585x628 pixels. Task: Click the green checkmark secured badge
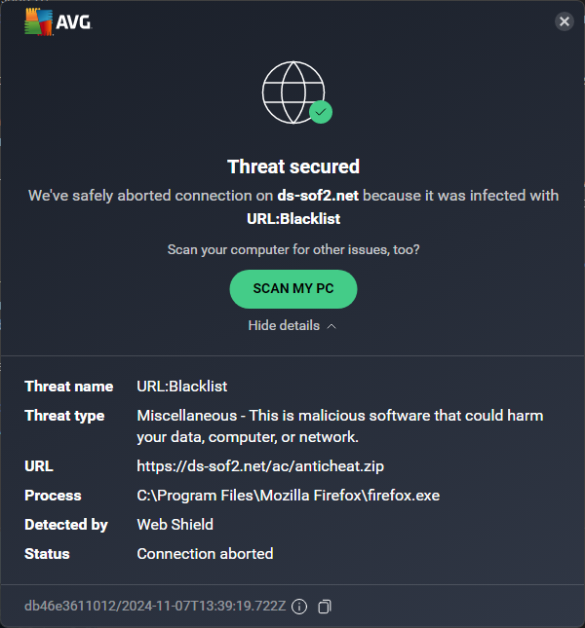click(321, 112)
